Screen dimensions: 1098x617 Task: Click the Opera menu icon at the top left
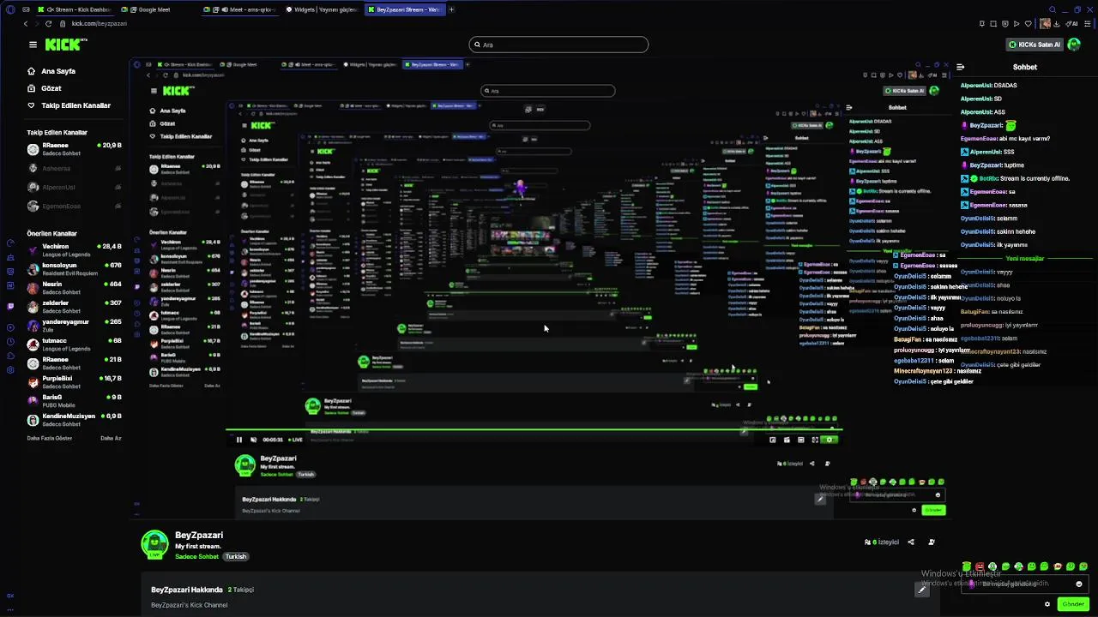(x=10, y=9)
